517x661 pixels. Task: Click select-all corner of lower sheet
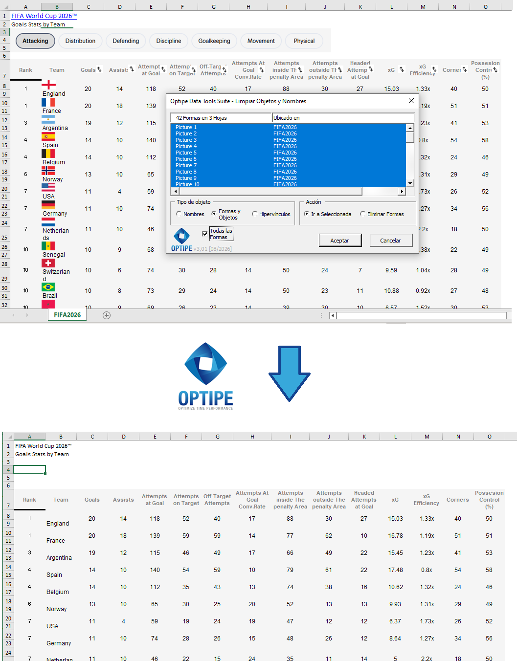point(8,437)
